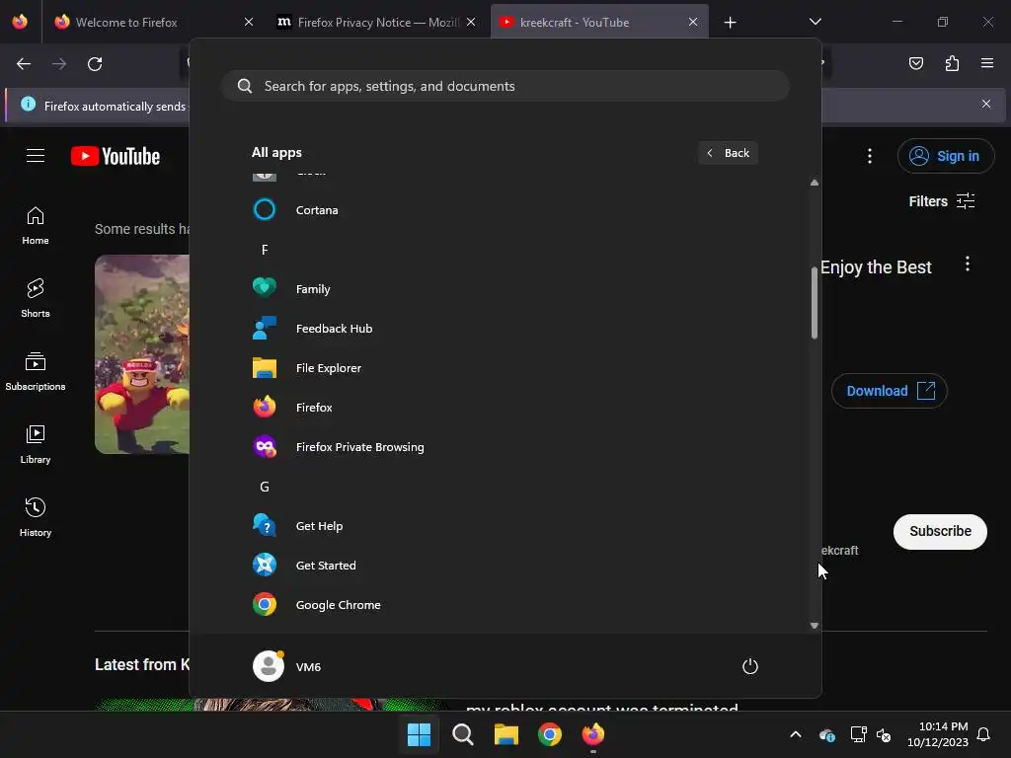Expand the list all tabs dropdown
Image resolution: width=1011 pixels, height=758 pixels.
click(x=815, y=22)
